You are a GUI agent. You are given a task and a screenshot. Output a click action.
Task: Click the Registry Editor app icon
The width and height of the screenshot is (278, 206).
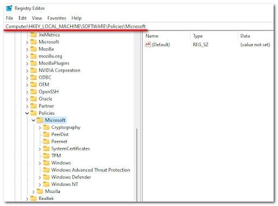pyautogui.click(x=9, y=8)
